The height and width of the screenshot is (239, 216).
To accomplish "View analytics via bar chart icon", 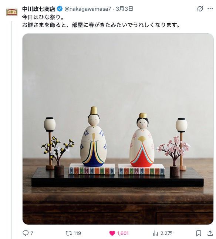I will [155, 233].
